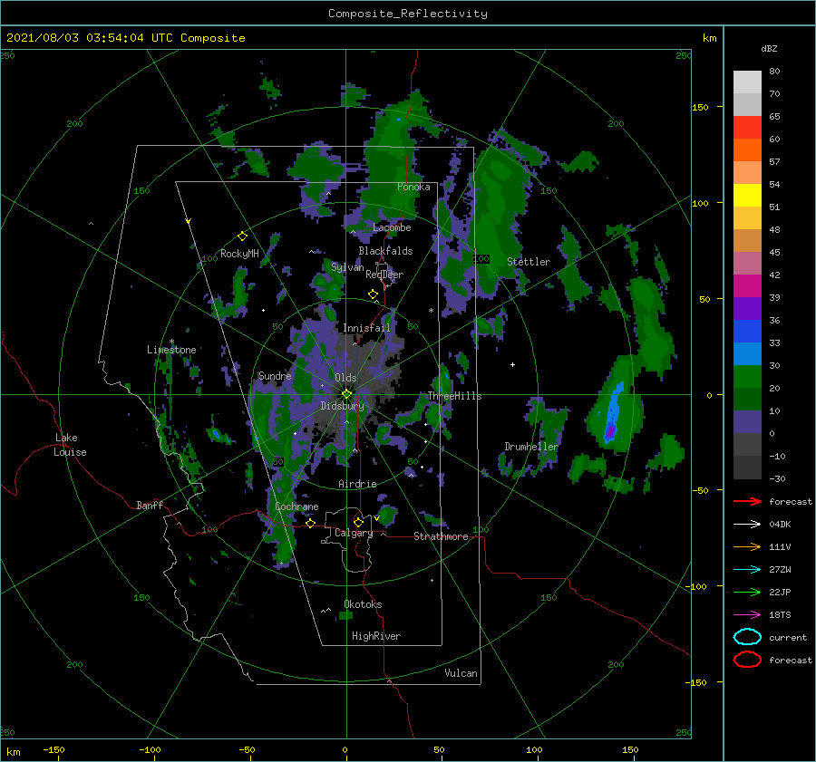
Task: Click the yellow diamond marker below Cochrane
Action: [x=310, y=523]
